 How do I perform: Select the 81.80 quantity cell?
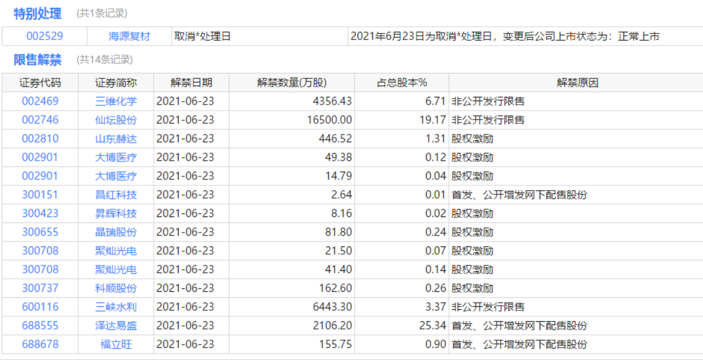[292, 232]
